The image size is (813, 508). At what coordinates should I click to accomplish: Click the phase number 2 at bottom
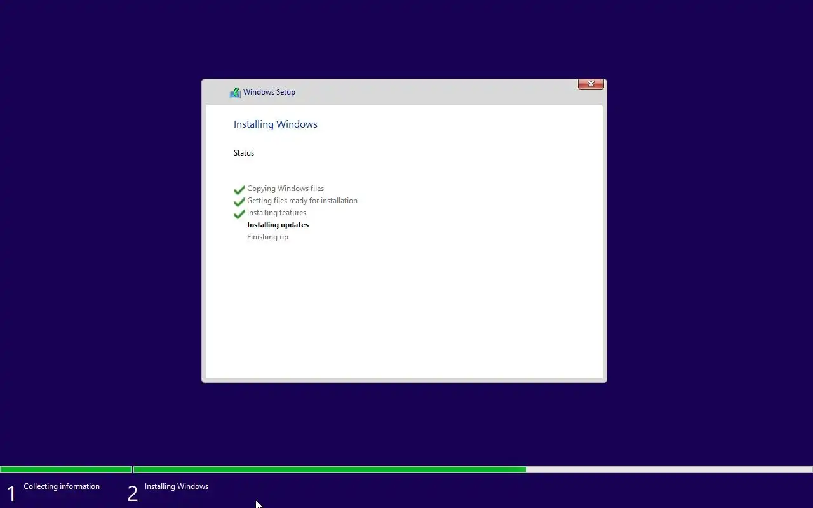pos(132,494)
